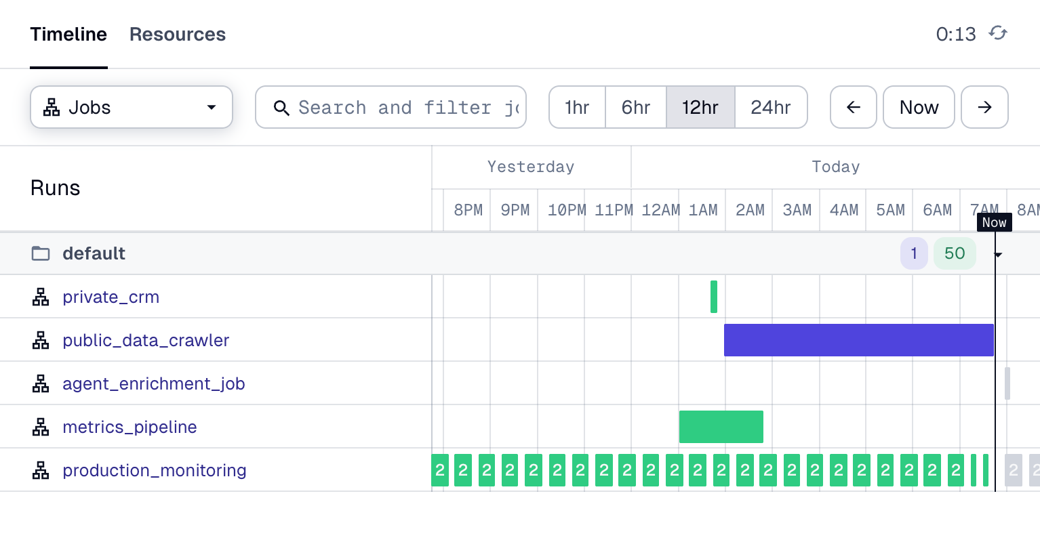Click the default folder icon

[41, 254]
